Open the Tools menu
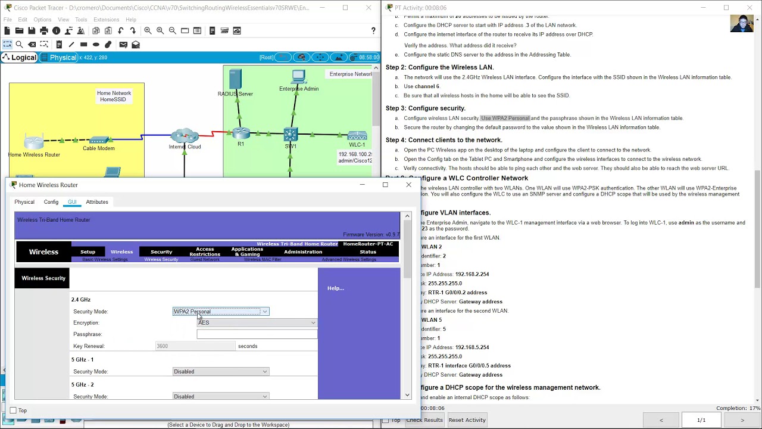 pyautogui.click(x=81, y=20)
